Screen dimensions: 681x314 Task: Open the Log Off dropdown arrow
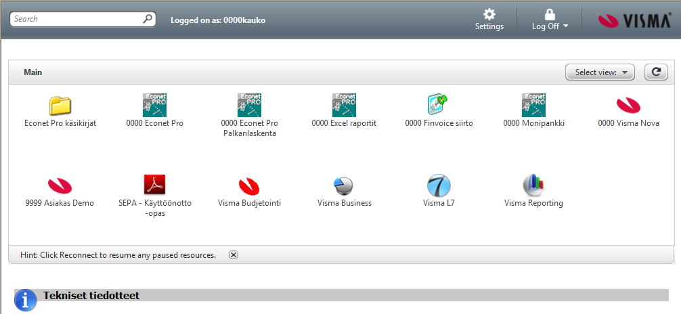coord(565,26)
